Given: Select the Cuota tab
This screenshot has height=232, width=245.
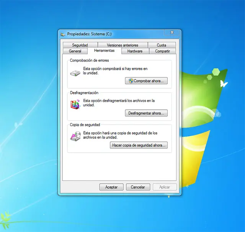Looking at the screenshot, I should pos(162,45).
